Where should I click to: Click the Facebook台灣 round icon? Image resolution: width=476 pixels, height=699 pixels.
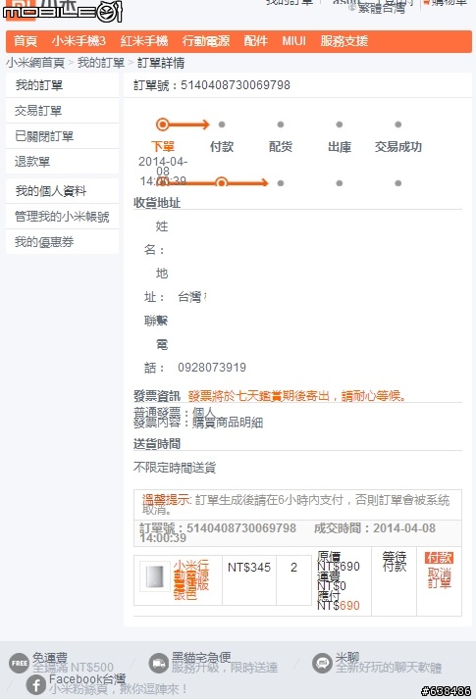36,684
